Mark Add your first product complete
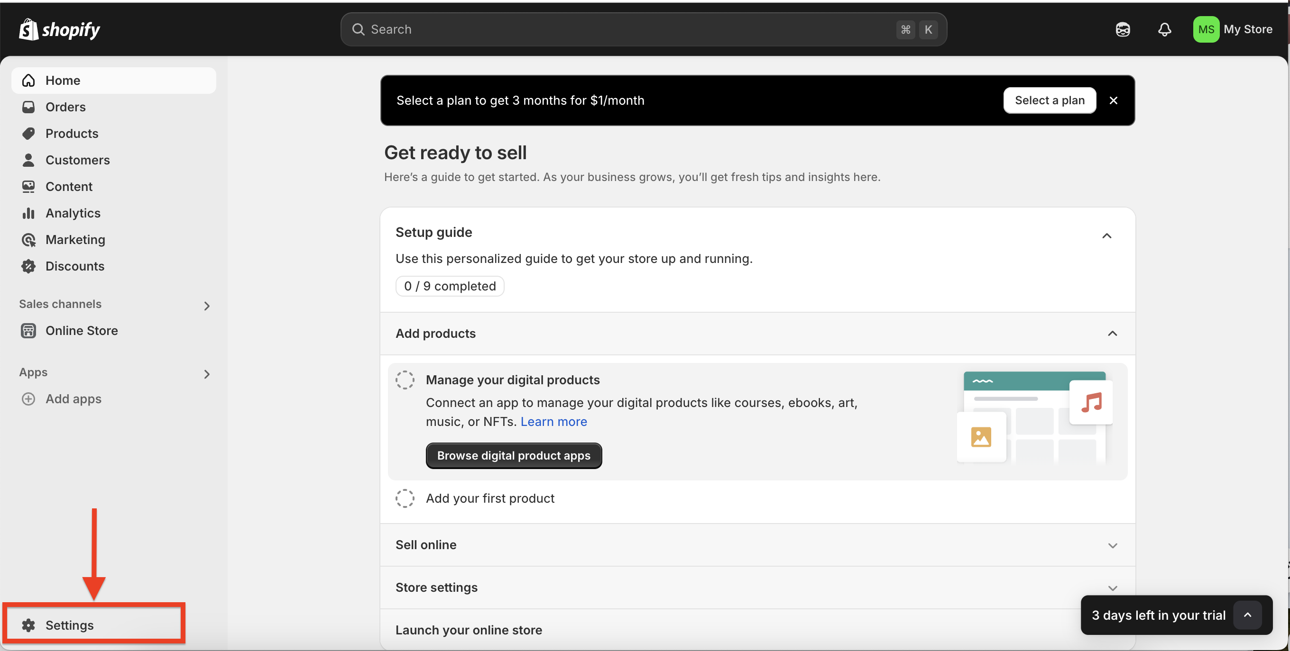 click(405, 498)
